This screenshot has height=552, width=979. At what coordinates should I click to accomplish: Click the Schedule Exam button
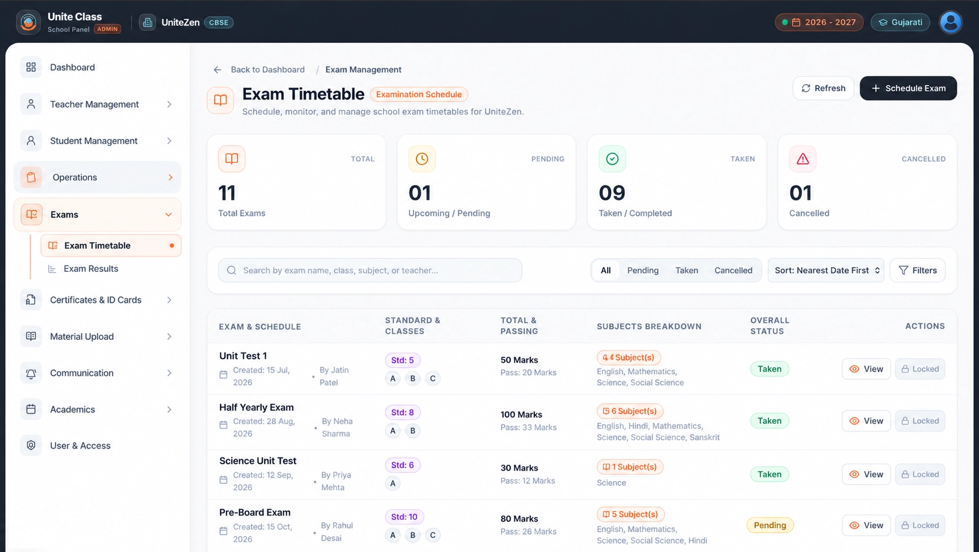click(x=908, y=88)
